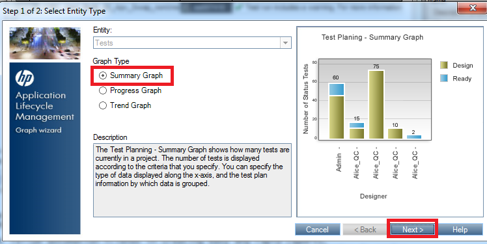Click the 'Graph Type' heading
Image resolution: width=487 pixels, height=244 pixels.
pos(111,61)
